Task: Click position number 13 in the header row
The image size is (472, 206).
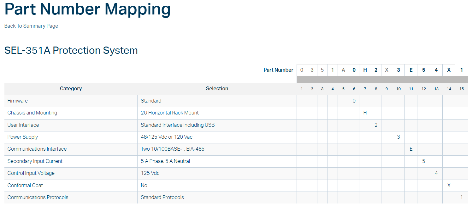Action: click(x=436, y=89)
